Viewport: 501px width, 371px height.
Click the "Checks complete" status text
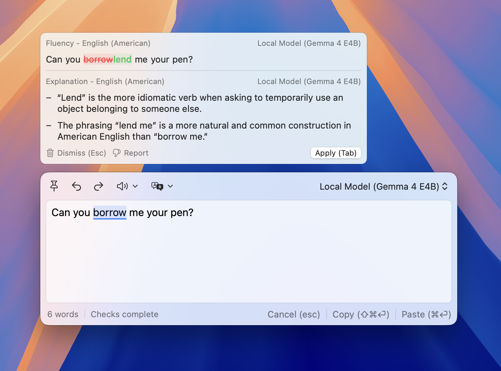pyautogui.click(x=124, y=314)
